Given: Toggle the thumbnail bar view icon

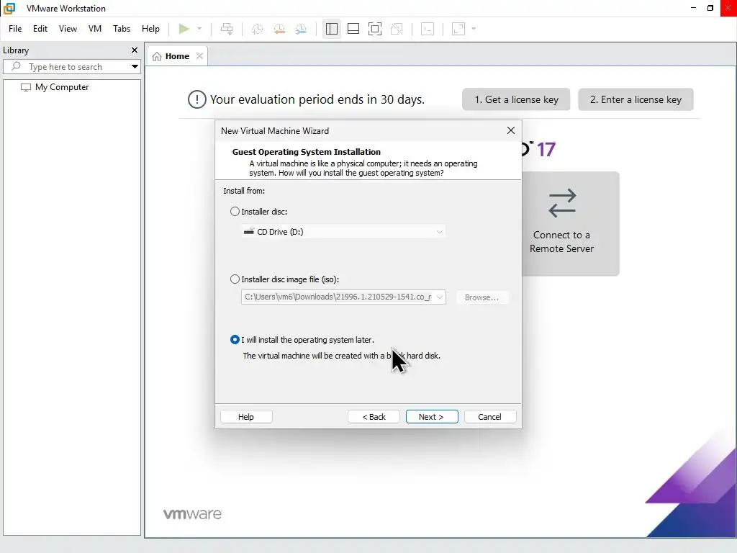Looking at the screenshot, I should pos(353,29).
